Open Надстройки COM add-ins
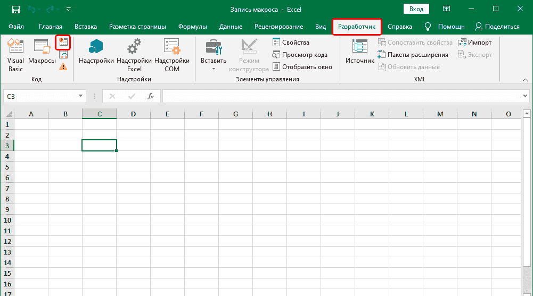The image size is (533, 296). coord(171,55)
